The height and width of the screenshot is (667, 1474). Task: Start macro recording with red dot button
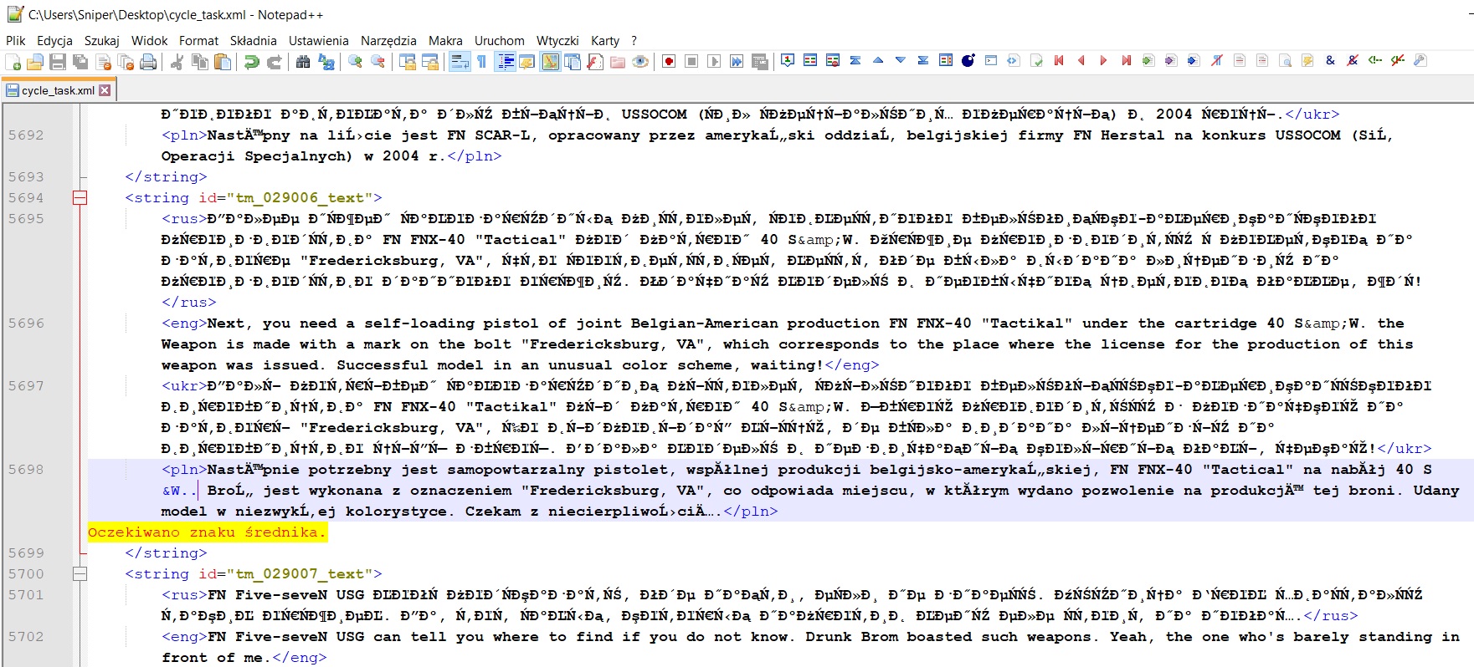[669, 61]
